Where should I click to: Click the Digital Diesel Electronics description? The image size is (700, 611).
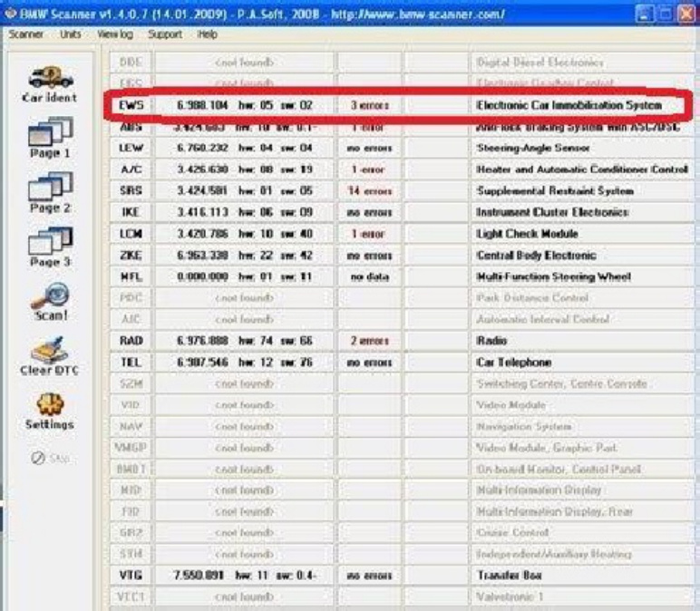pyautogui.click(x=540, y=62)
